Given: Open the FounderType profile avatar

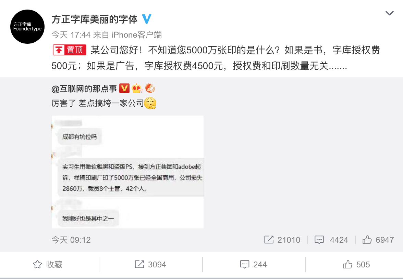Looking at the screenshot, I should [27, 27].
